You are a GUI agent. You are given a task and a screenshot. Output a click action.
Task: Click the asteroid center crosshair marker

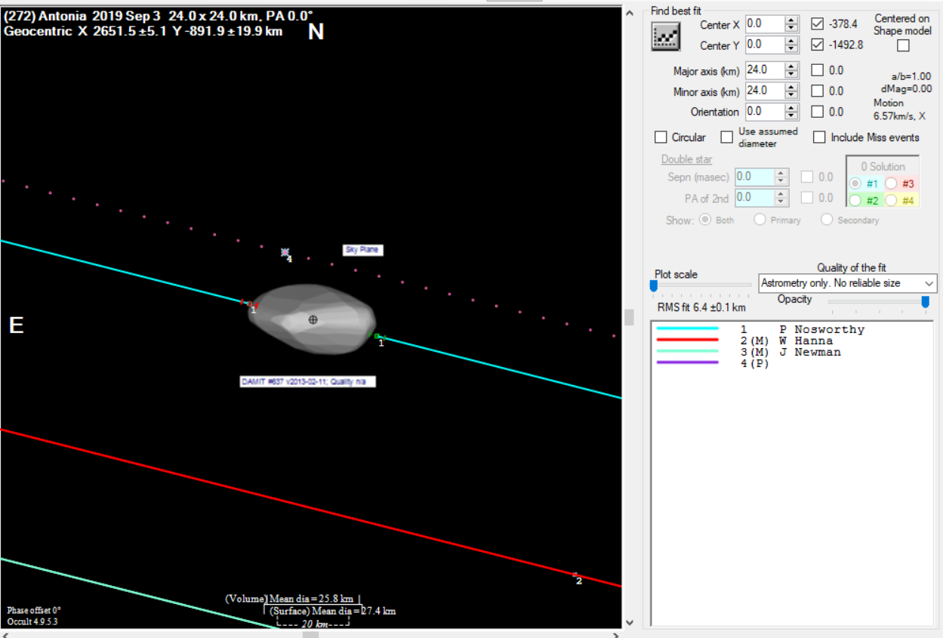pyautogui.click(x=313, y=319)
